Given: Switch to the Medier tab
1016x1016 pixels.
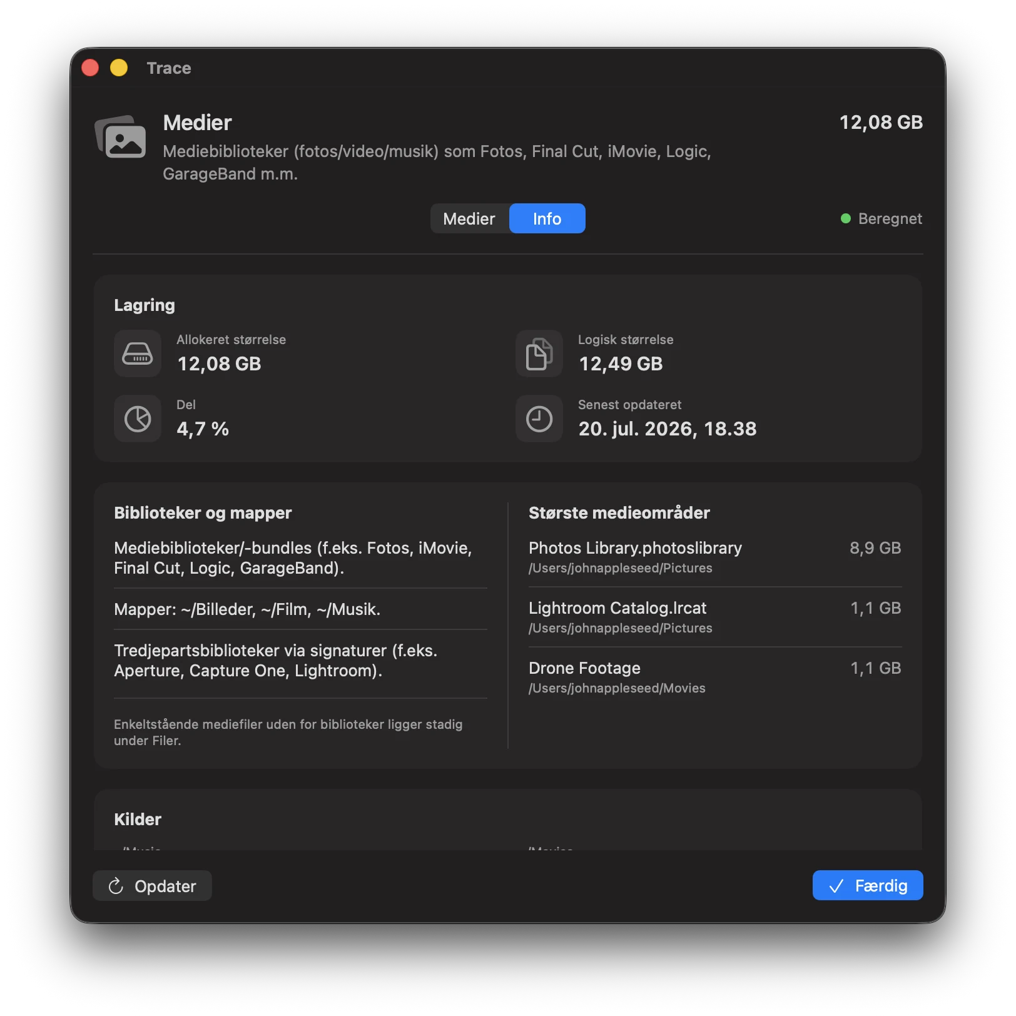Looking at the screenshot, I should (469, 218).
